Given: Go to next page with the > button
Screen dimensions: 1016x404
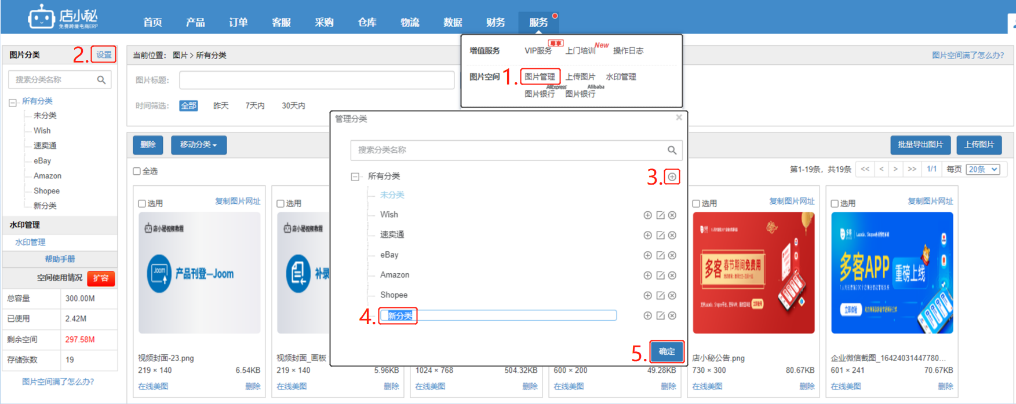Looking at the screenshot, I should (x=895, y=169).
